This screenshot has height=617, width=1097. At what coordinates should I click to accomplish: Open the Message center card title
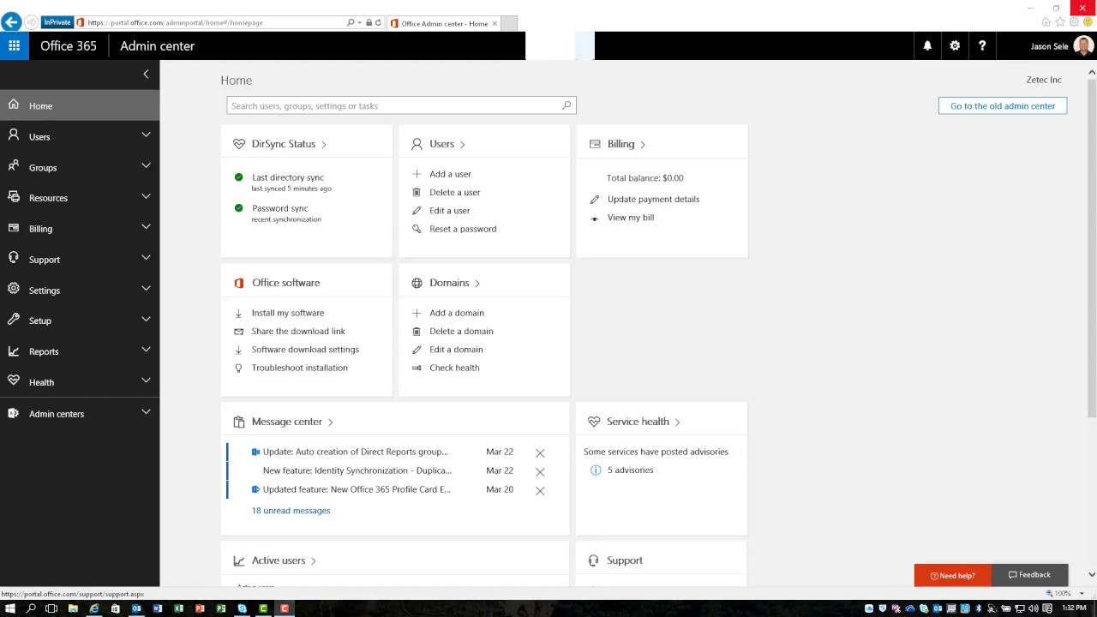(x=287, y=422)
